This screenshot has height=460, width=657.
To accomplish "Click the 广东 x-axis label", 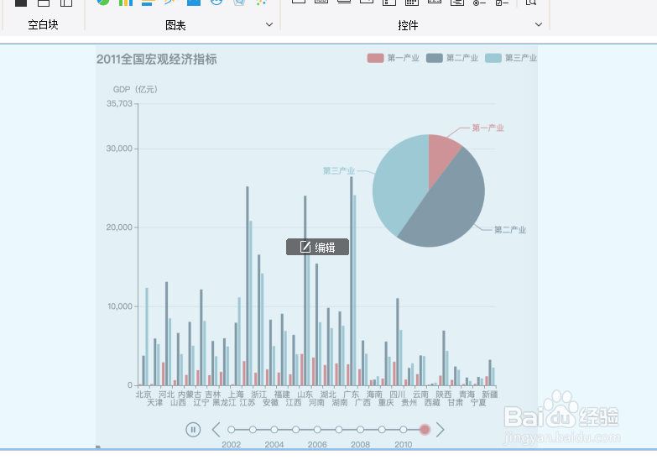I will point(351,395).
